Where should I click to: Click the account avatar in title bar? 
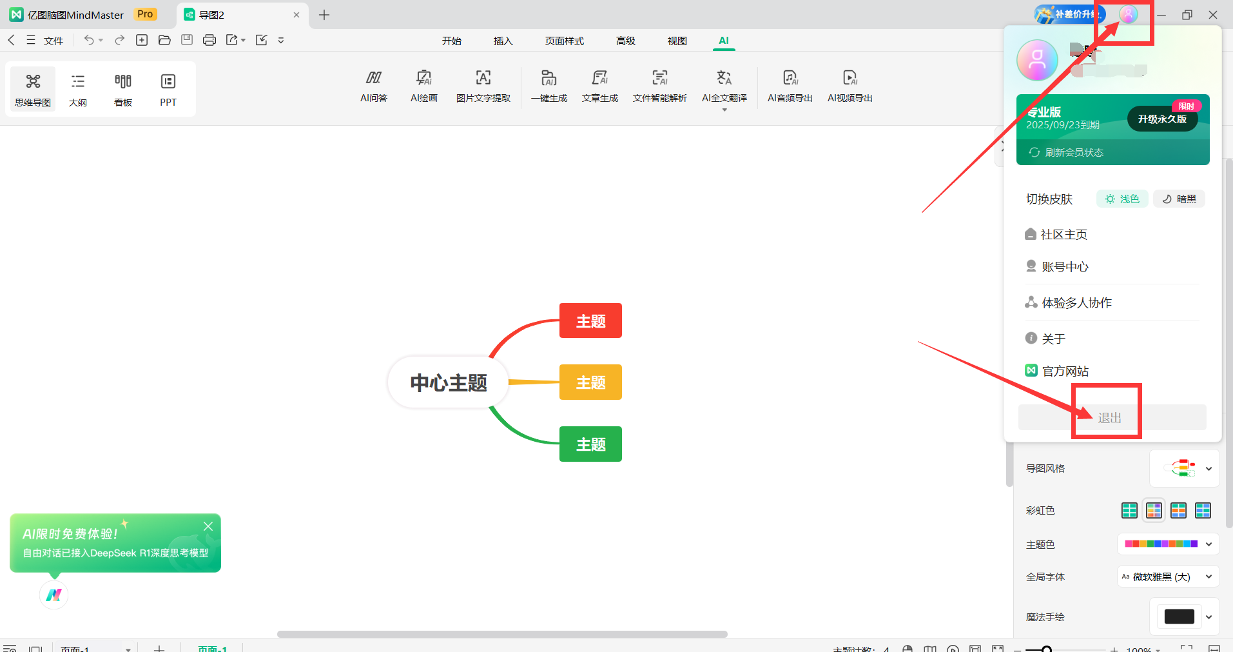[1128, 14]
